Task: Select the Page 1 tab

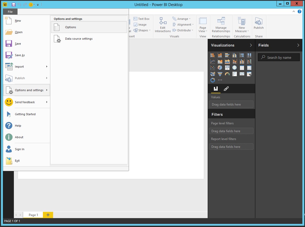Action: pyautogui.click(x=33, y=215)
